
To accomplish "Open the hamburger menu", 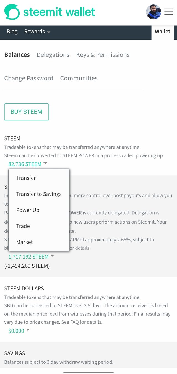I will click(168, 12).
